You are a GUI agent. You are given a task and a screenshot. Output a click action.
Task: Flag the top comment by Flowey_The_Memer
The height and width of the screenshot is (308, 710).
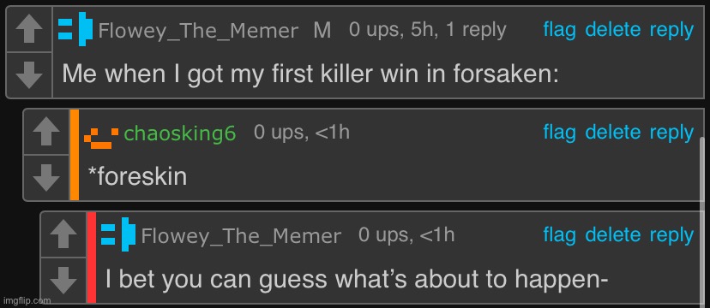tap(560, 30)
